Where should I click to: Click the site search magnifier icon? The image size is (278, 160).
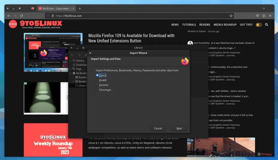point(266,25)
